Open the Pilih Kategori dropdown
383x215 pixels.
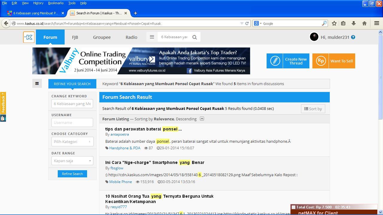(72, 142)
